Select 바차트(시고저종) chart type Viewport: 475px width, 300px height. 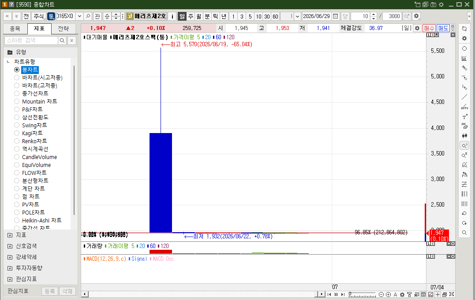click(x=17, y=78)
